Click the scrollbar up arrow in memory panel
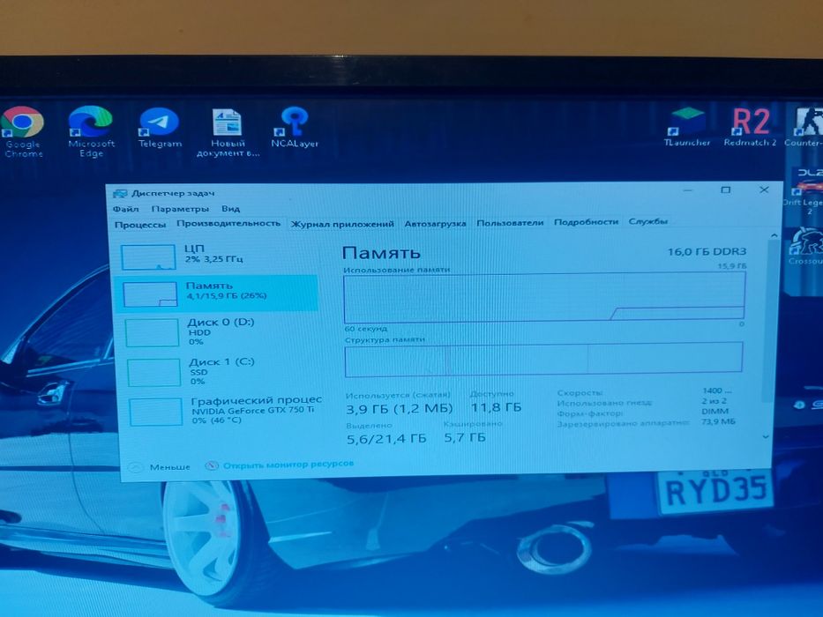This screenshot has width=823, height=617. (x=774, y=236)
